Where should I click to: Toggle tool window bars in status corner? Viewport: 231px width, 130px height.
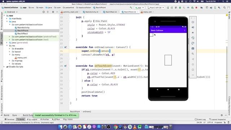(x=2, y=122)
